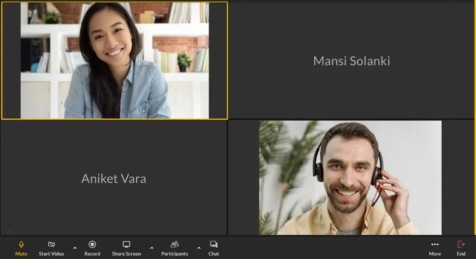The height and width of the screenshot is (259, 476).
Task: Expand the chevron next to Share Screen
Action: 152,248
